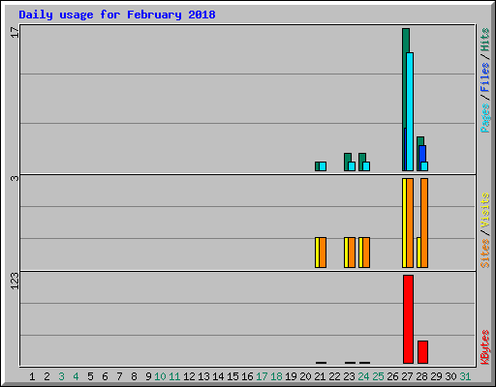Image resolution: width=496 pixels, height=387 pixels.
Task: Click day label 25 on the x-axis
Action: click(378, 376)
